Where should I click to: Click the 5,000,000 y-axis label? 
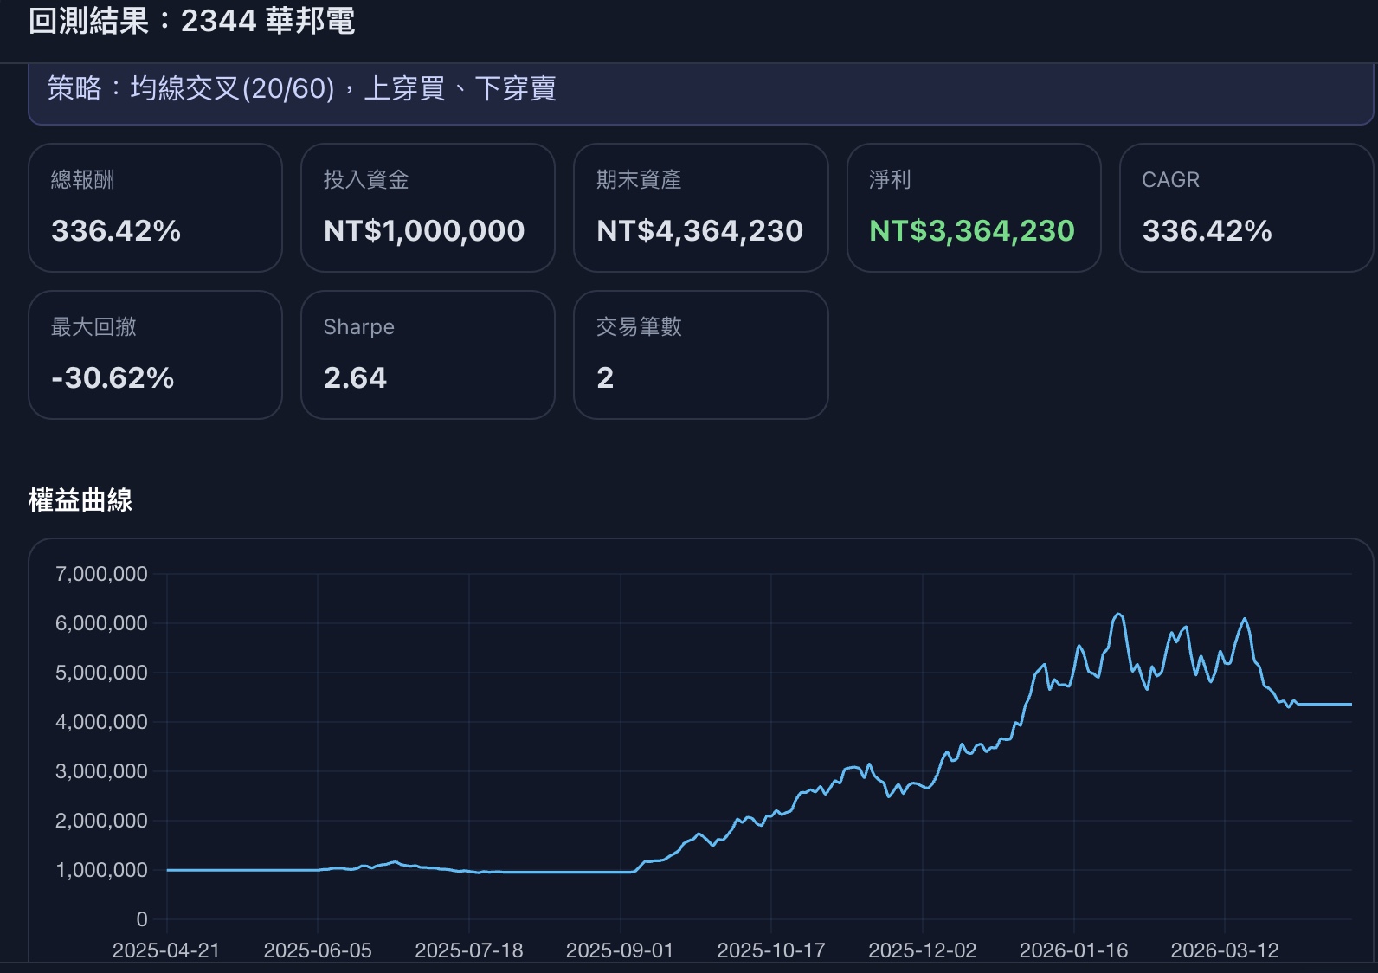pyautogui.click(x=101, y=673)
